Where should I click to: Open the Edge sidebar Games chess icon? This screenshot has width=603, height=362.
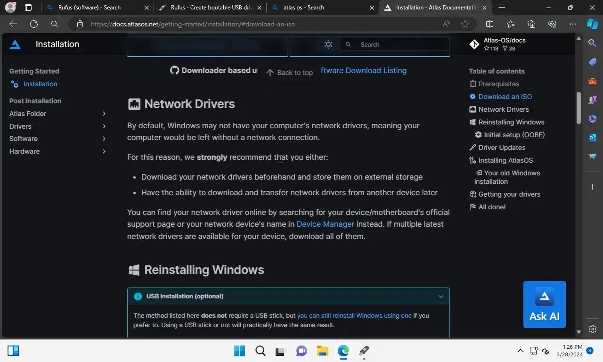(593, 100)
